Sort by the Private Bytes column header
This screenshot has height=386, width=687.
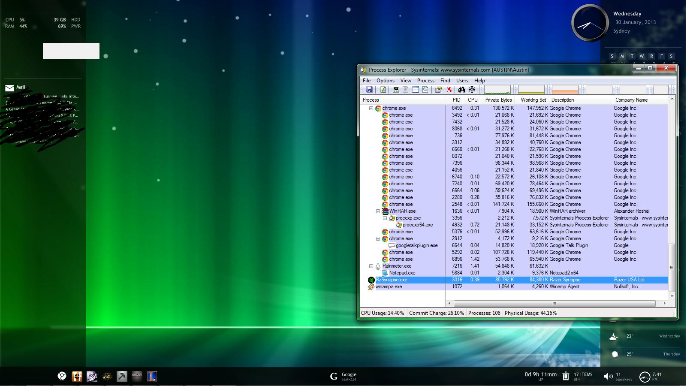[x=498, y=100]
